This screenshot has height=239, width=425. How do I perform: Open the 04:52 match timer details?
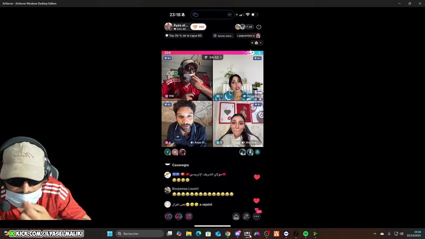pos(212,57)
